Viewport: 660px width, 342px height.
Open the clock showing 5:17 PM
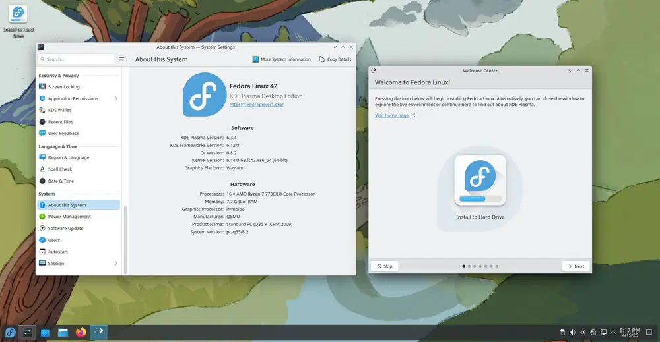pyautogui.click(x=630, y=333)
